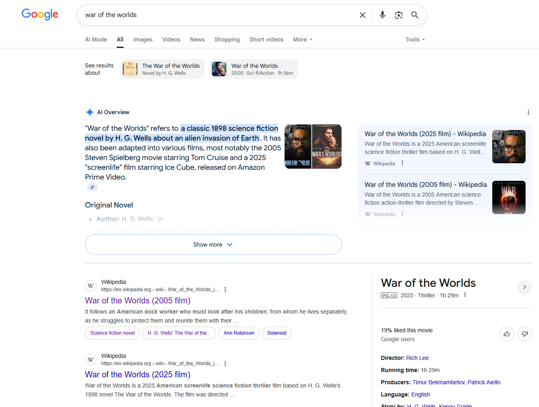Switch to News tab

(197, 39)
